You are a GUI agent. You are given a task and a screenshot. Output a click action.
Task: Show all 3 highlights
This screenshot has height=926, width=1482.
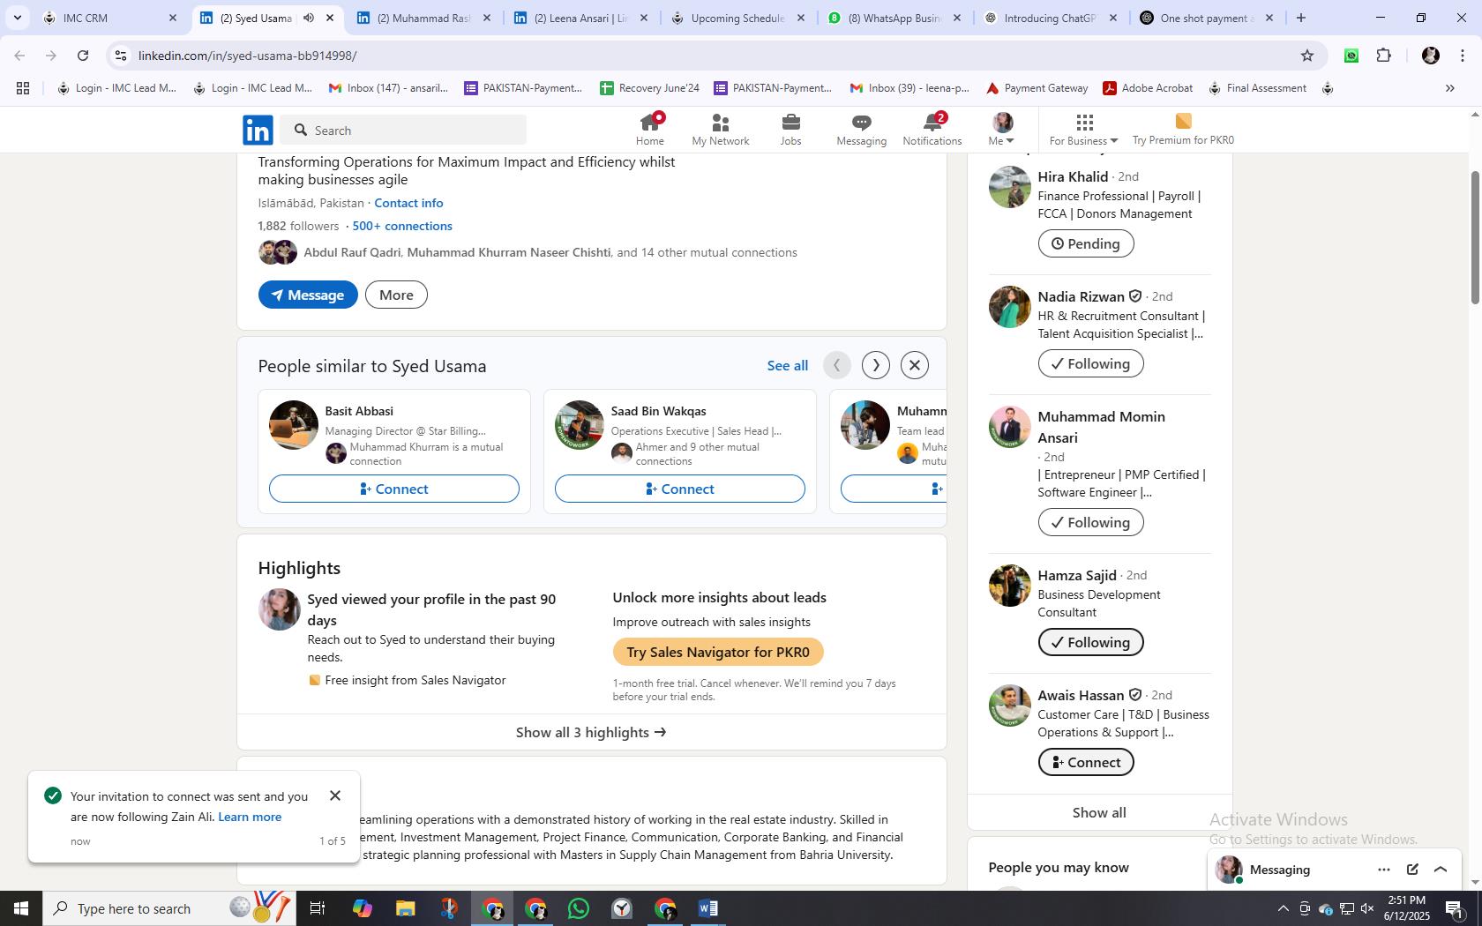click(591, 732)
